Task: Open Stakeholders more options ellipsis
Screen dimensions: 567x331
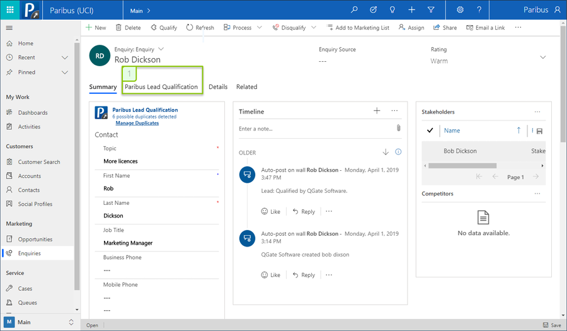Action: point(537,112)
